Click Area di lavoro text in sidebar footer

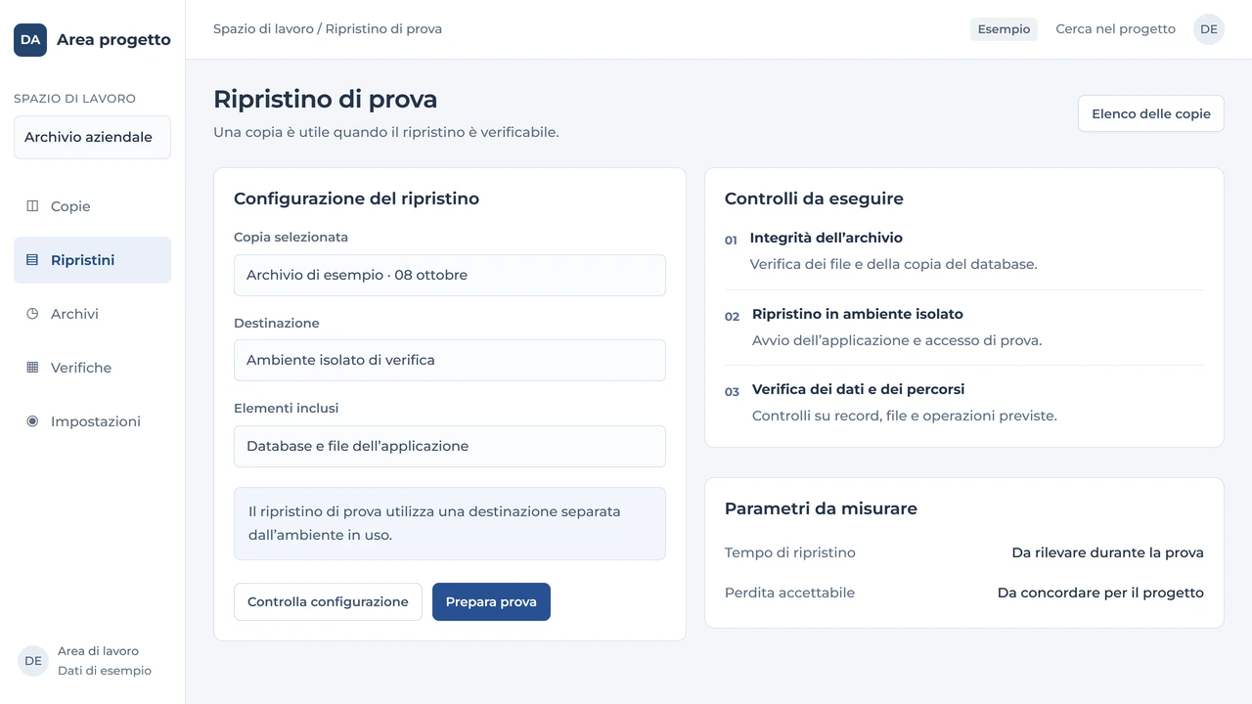(x=98, y=651)
